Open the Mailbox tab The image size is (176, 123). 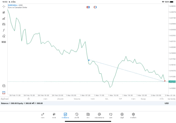coord(99,115)
